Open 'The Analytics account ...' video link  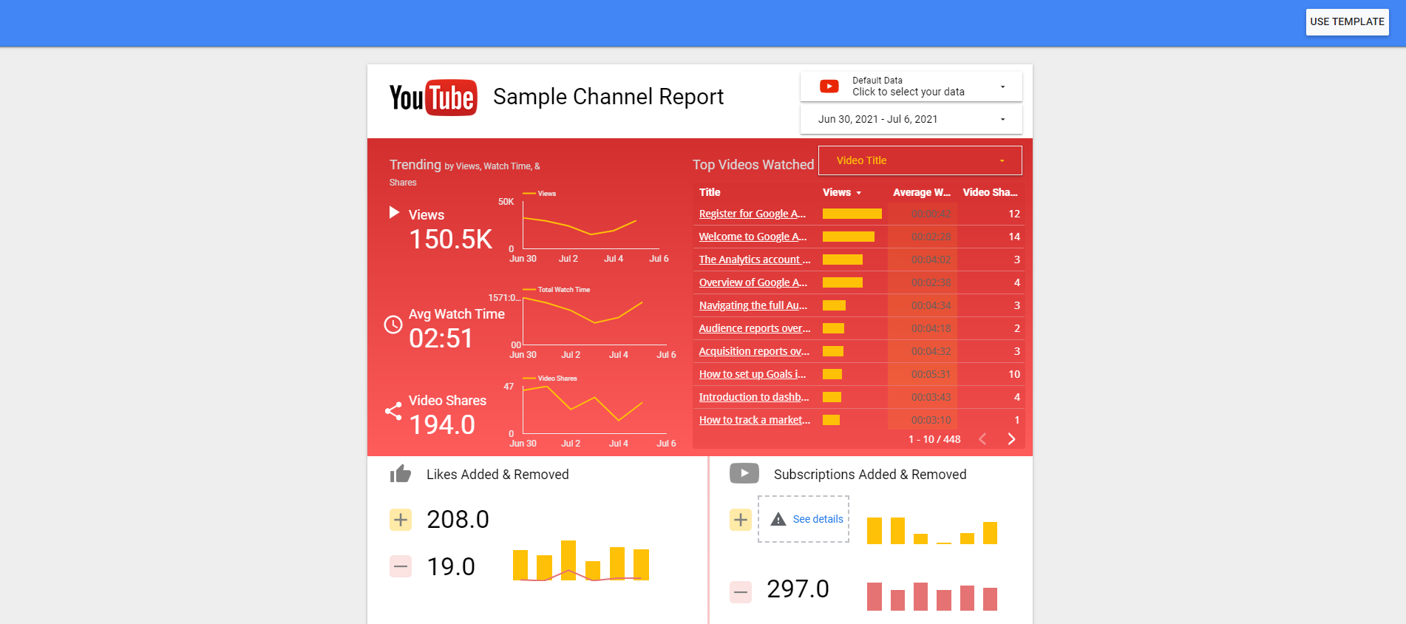point(755,260)
